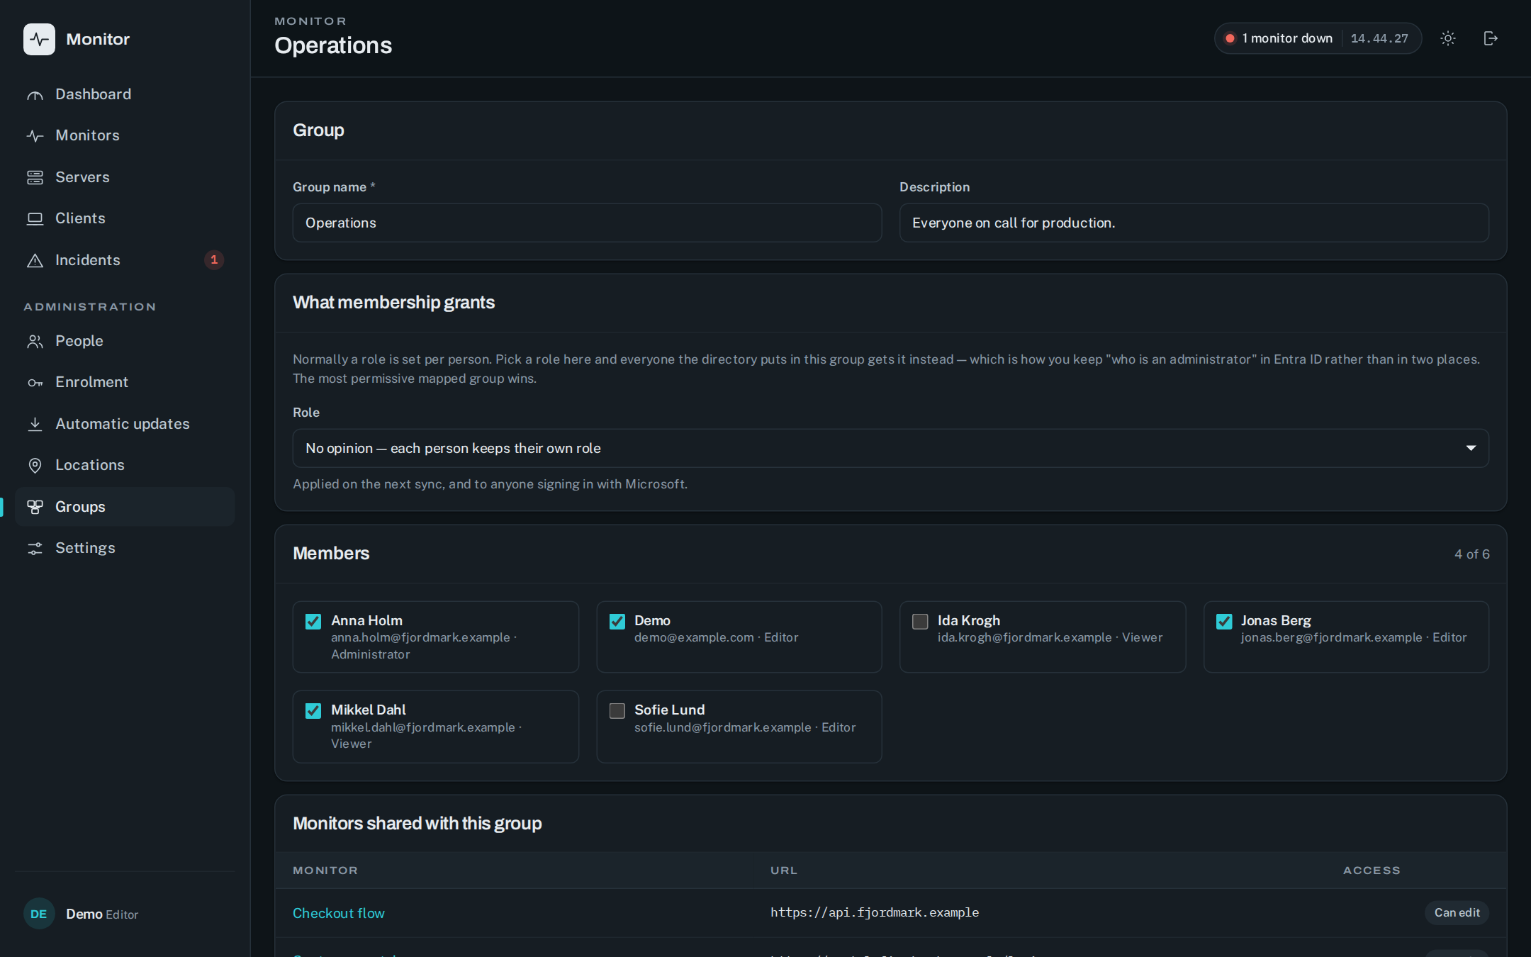This screenshot has height=957, width=1531.
Task: Open Locations in sidebar
Action: click(x=125, y=465)
